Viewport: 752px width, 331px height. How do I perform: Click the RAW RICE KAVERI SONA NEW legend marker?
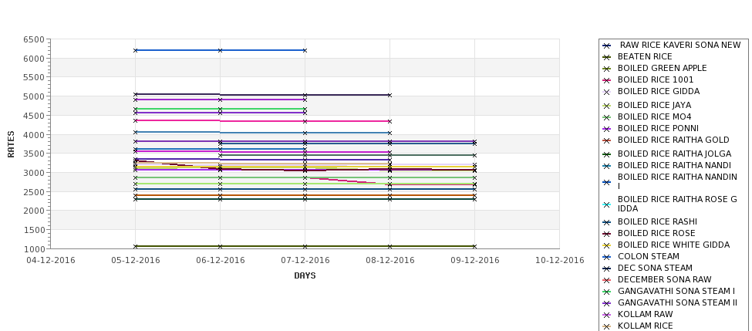607,46
